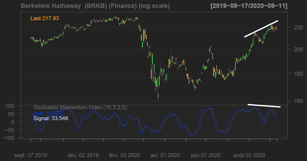The image size is (307, 161).
Task: Click the date range 2019-09-17/2020-09-11 label
Action: 249,6
